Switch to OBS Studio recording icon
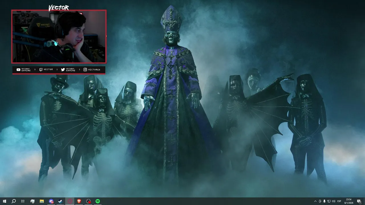 88,201
